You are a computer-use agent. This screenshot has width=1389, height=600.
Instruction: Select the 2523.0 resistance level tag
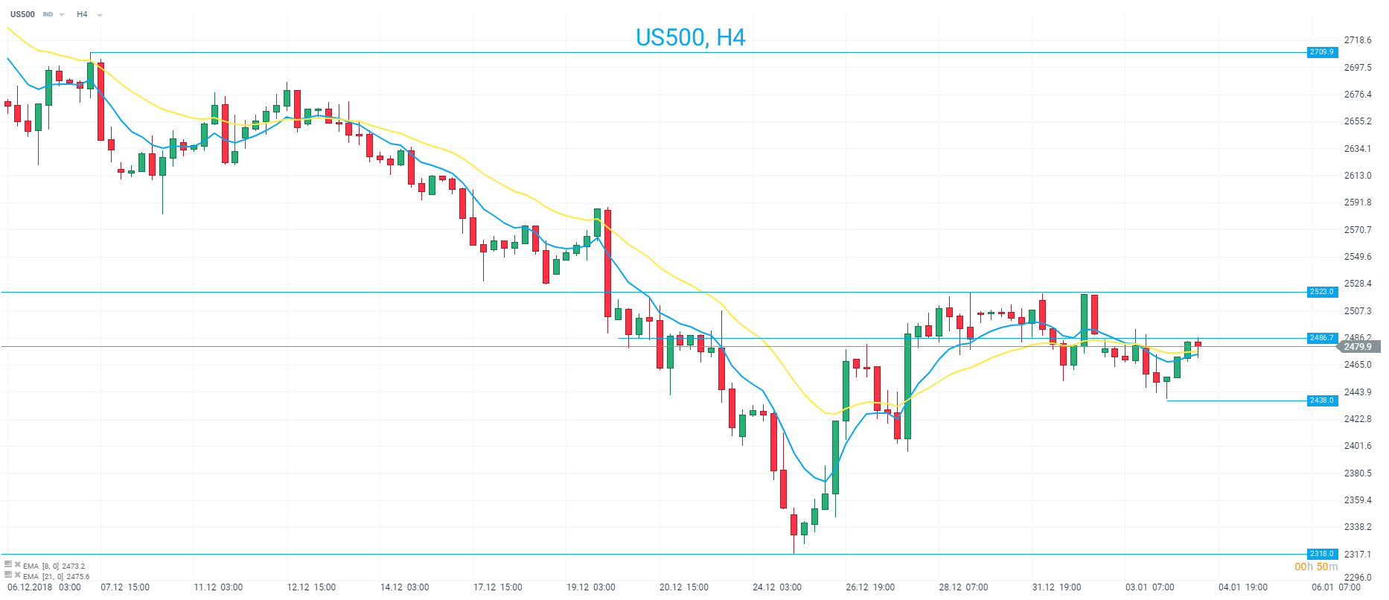pos(1322,292)
